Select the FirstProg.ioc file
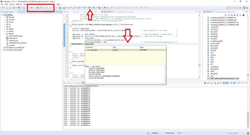This screenshot has height=135, width=250. (x=13, y=38)
